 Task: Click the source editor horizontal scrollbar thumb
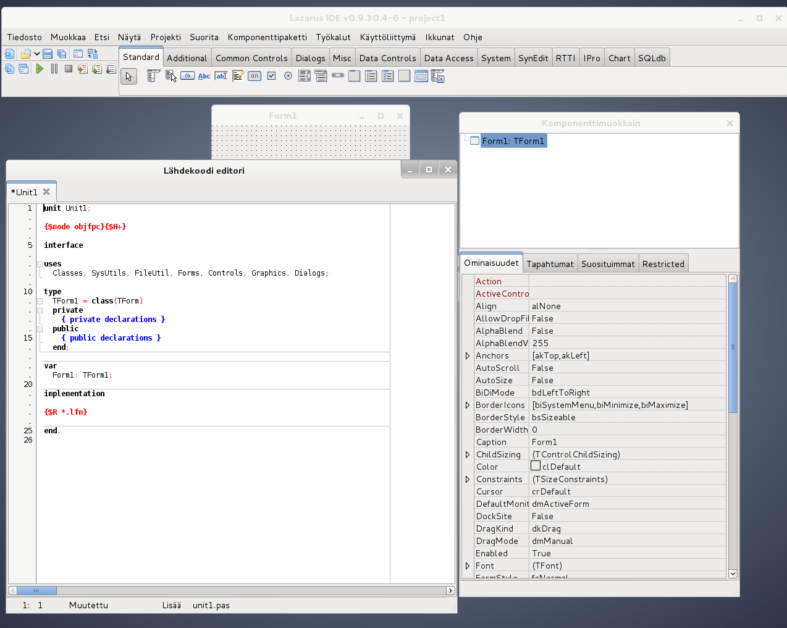point(36,590)
